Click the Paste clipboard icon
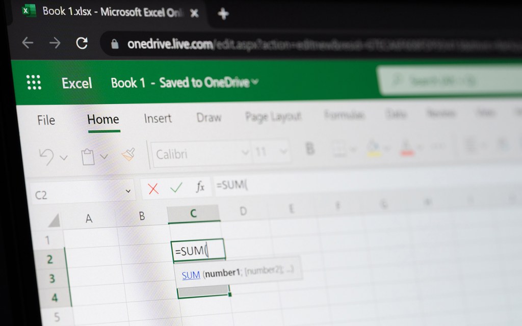The image size is (522, 326). pos(88,157)
